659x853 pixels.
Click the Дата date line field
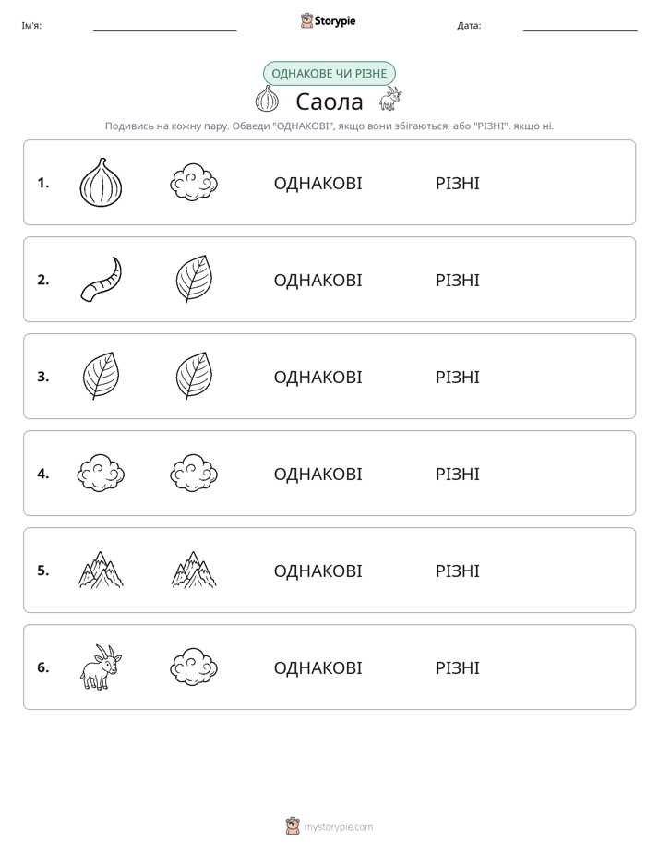tap(581, 26)
